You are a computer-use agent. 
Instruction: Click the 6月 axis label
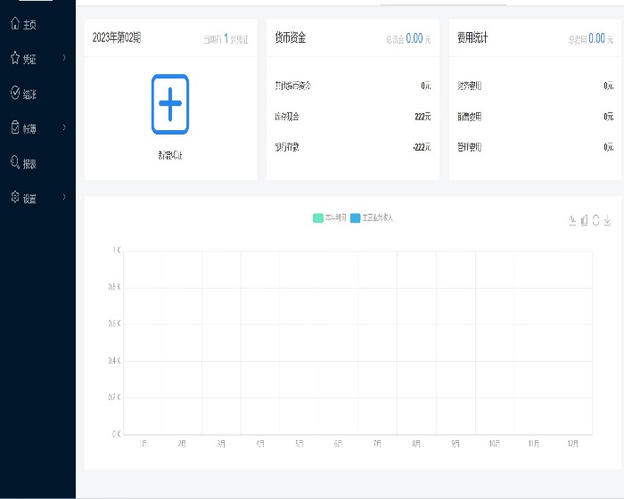[x=338, y=443]
